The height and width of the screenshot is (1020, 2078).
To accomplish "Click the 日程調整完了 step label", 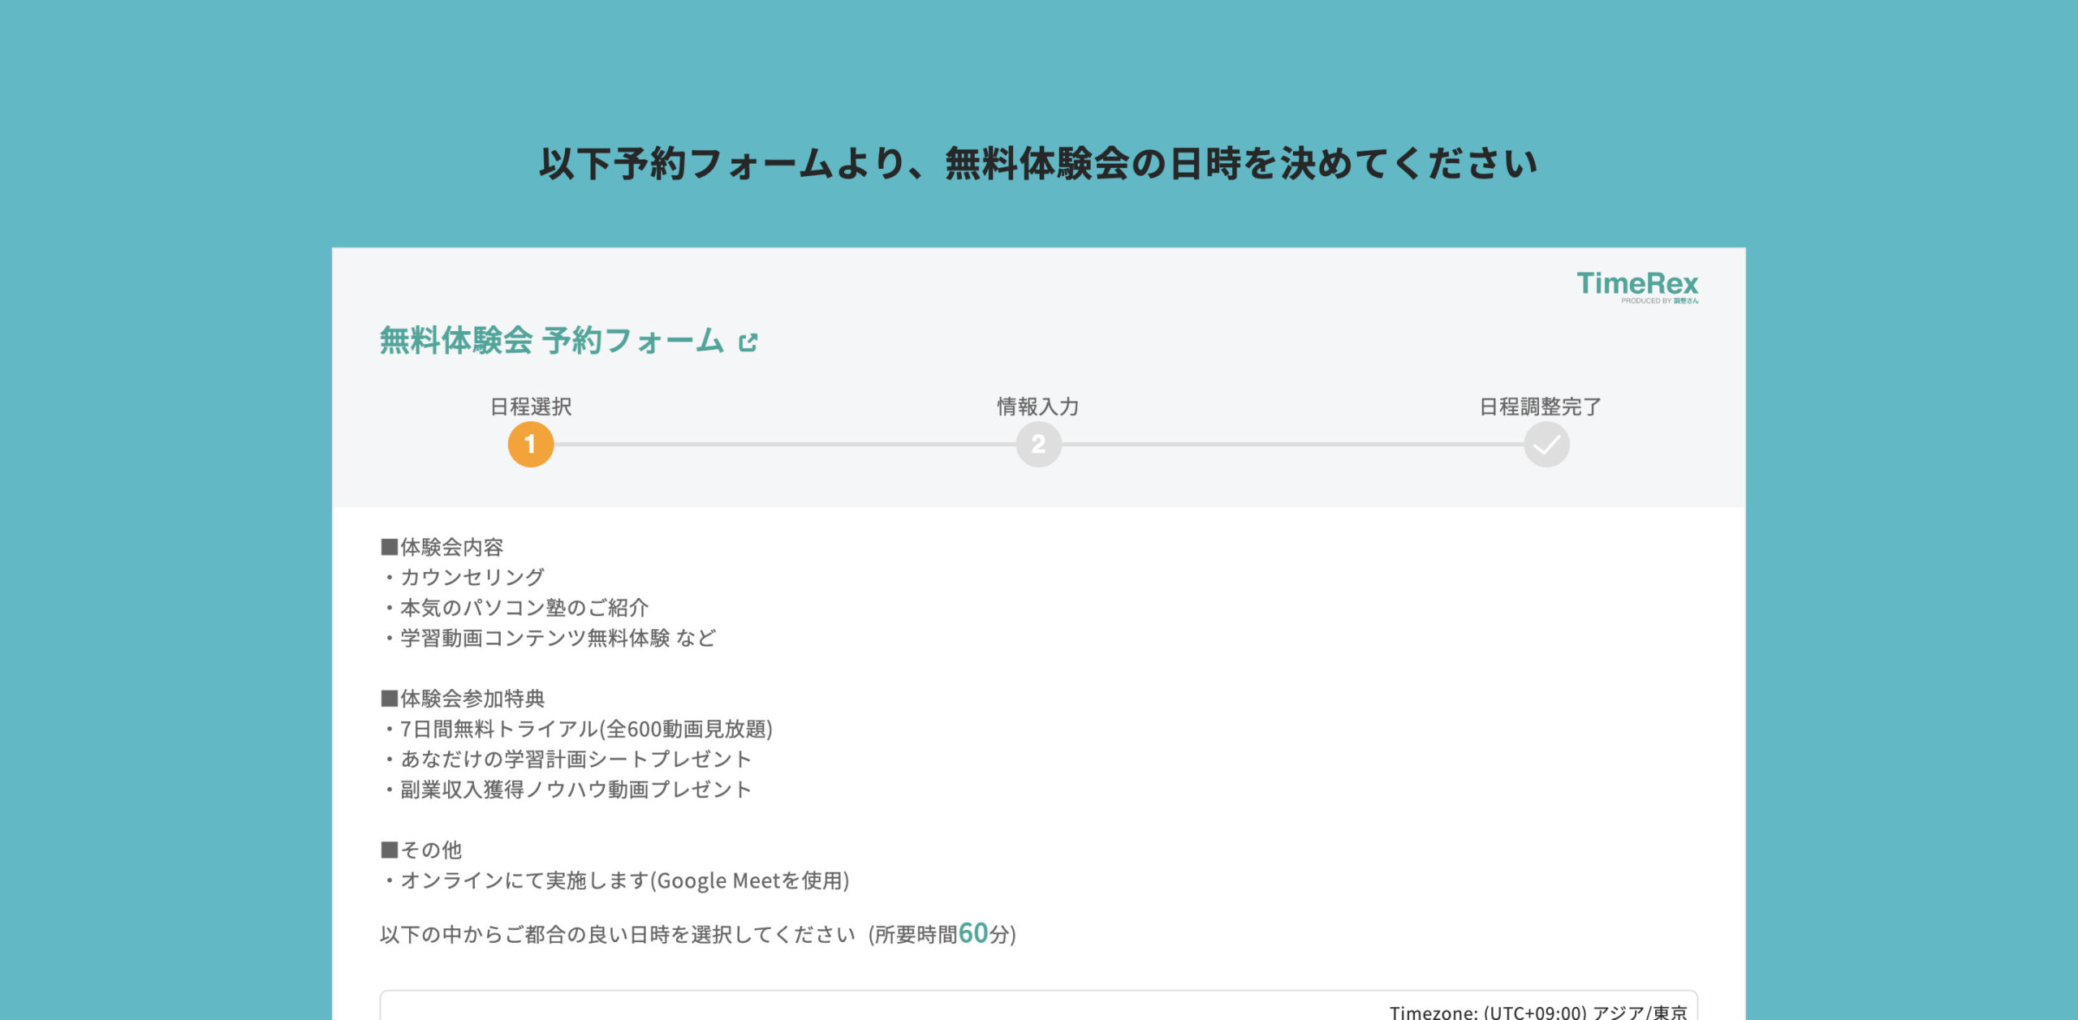I will pos(1540,407).
